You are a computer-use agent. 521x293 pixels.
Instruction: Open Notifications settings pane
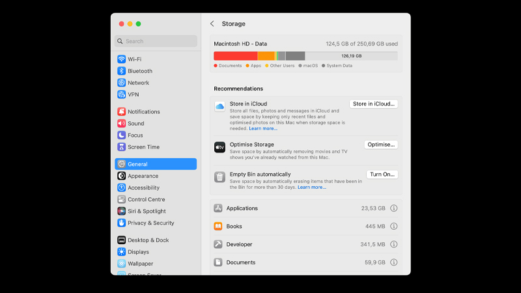pos(156,111)
